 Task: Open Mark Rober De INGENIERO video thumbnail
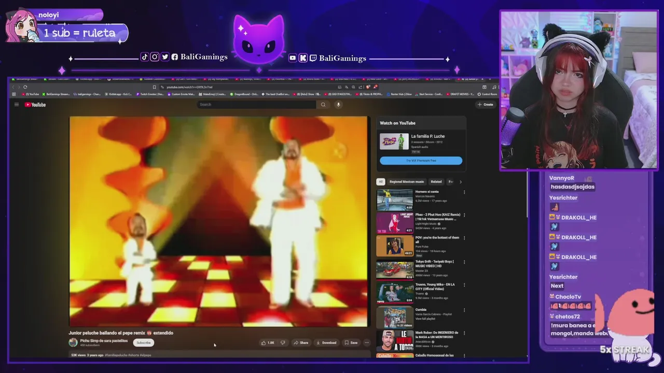(x=395, y=341)
